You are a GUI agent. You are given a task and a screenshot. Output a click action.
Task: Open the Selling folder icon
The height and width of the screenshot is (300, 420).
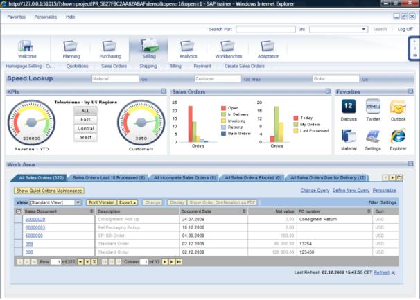(150, 45)
